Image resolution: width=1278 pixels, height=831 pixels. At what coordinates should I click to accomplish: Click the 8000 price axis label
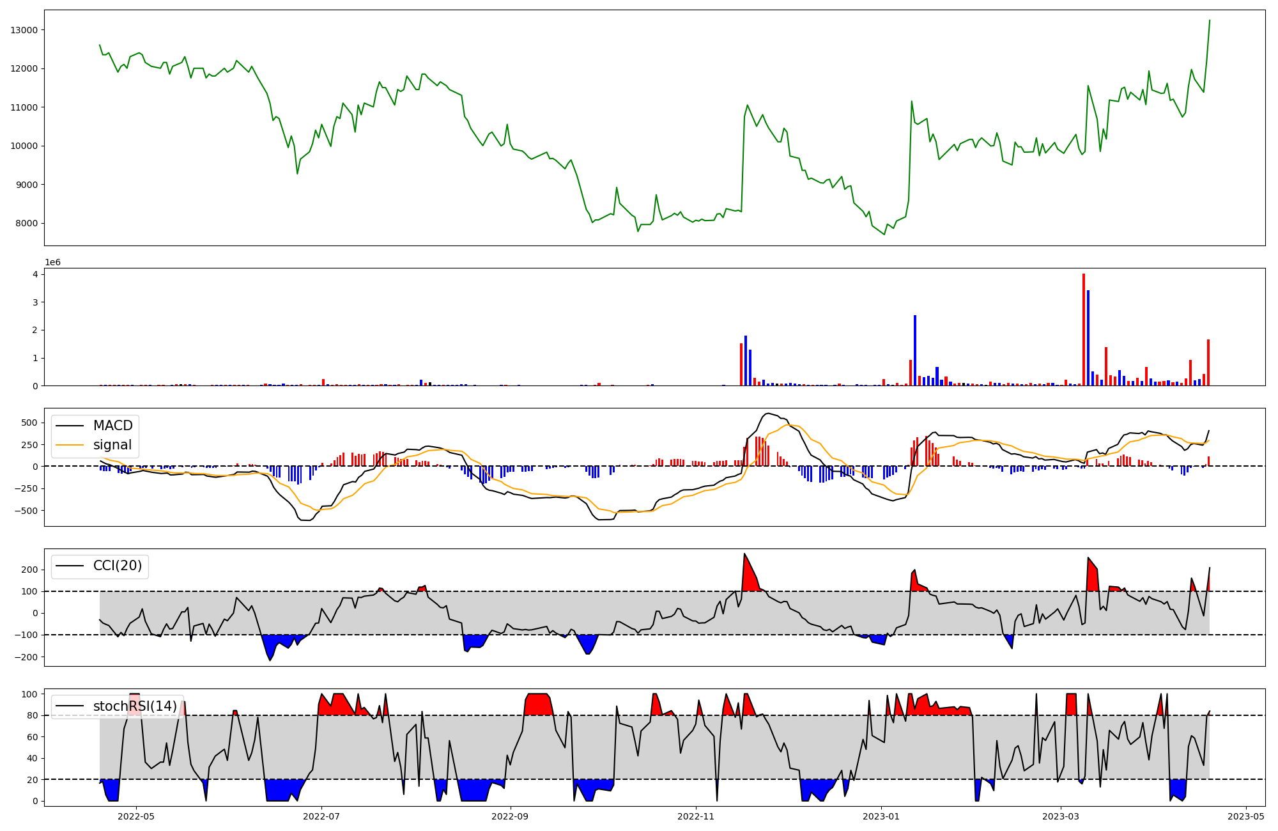(x=26, y=223)
